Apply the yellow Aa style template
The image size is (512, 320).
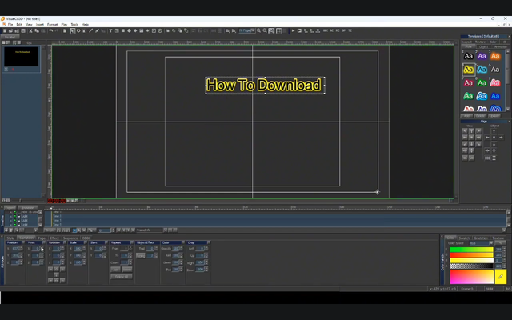469,70
